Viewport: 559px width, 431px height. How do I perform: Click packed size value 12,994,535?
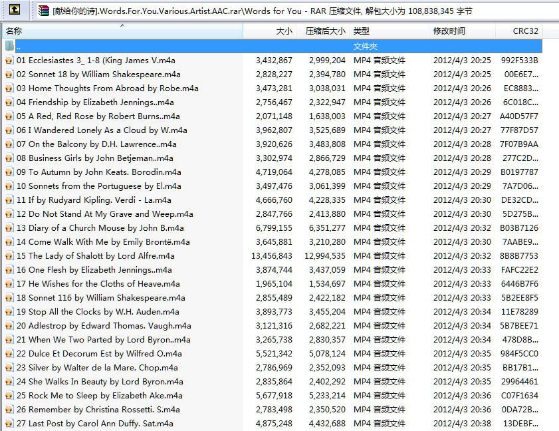click(325, 256)
